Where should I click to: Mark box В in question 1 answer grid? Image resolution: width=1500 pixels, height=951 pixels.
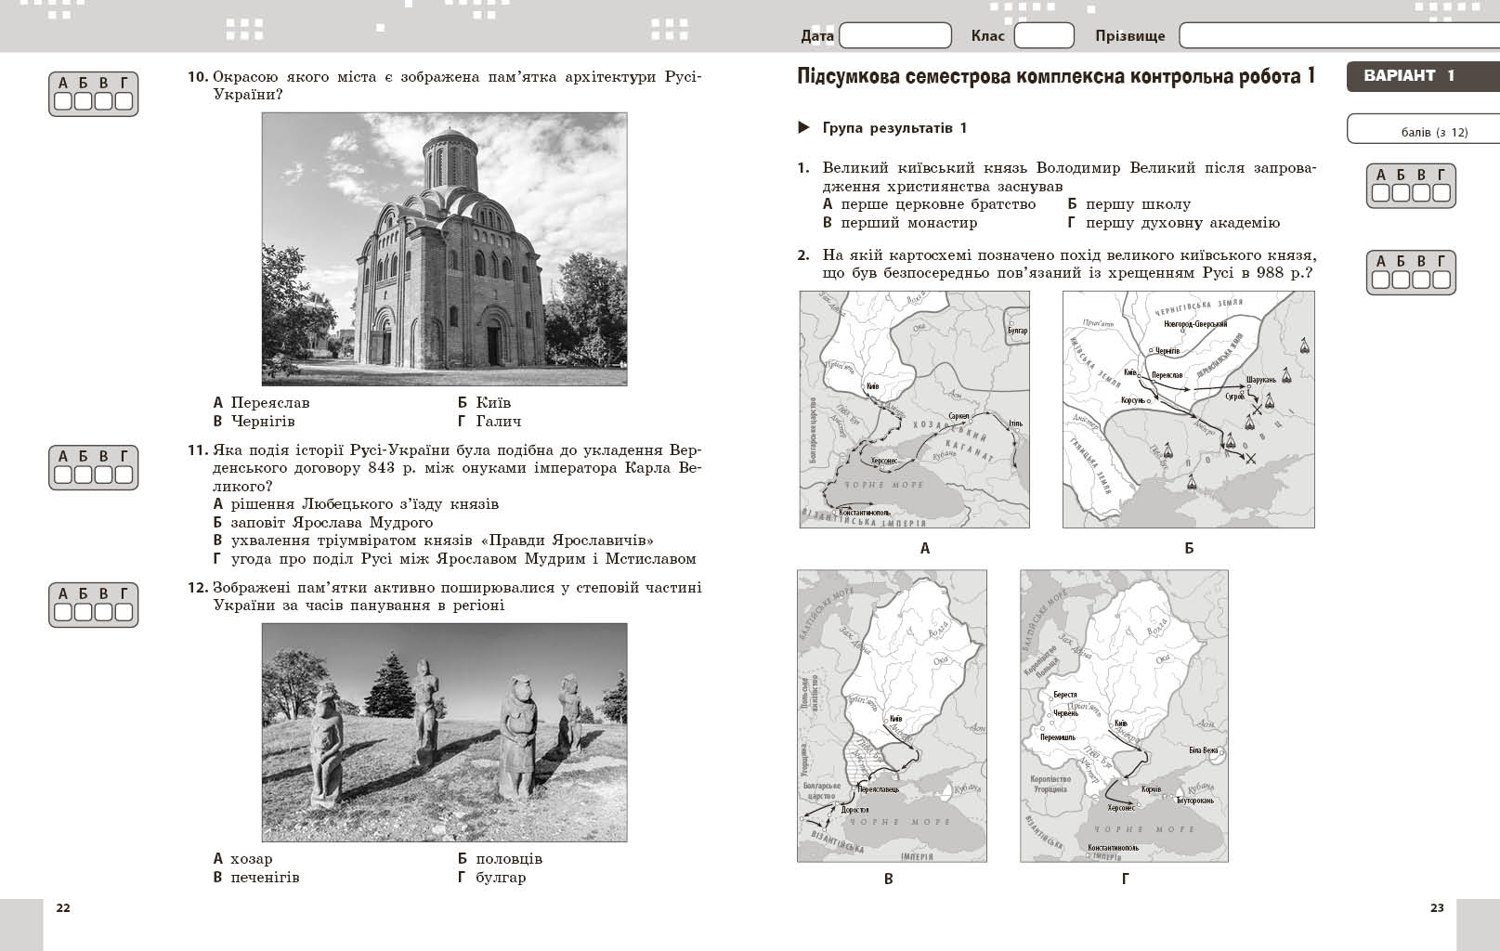(x=1422, y=193)
